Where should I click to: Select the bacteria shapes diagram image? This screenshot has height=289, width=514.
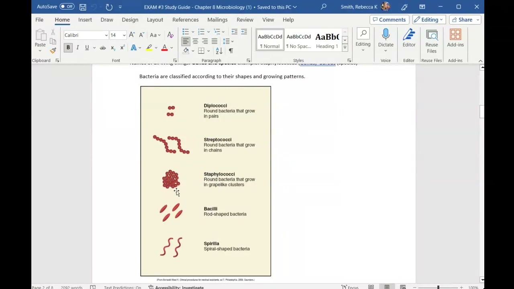click(x=206, y=181)
